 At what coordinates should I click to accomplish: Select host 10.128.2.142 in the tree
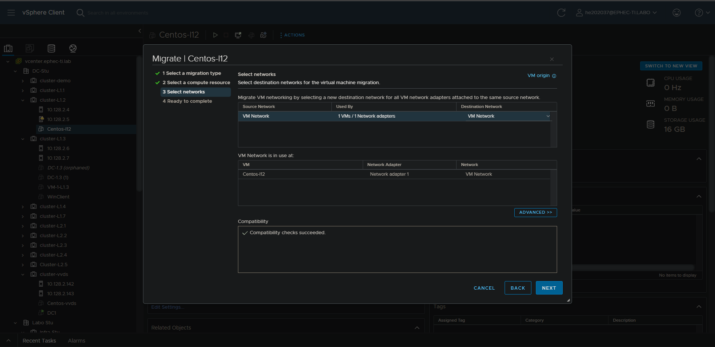(60, 284)
